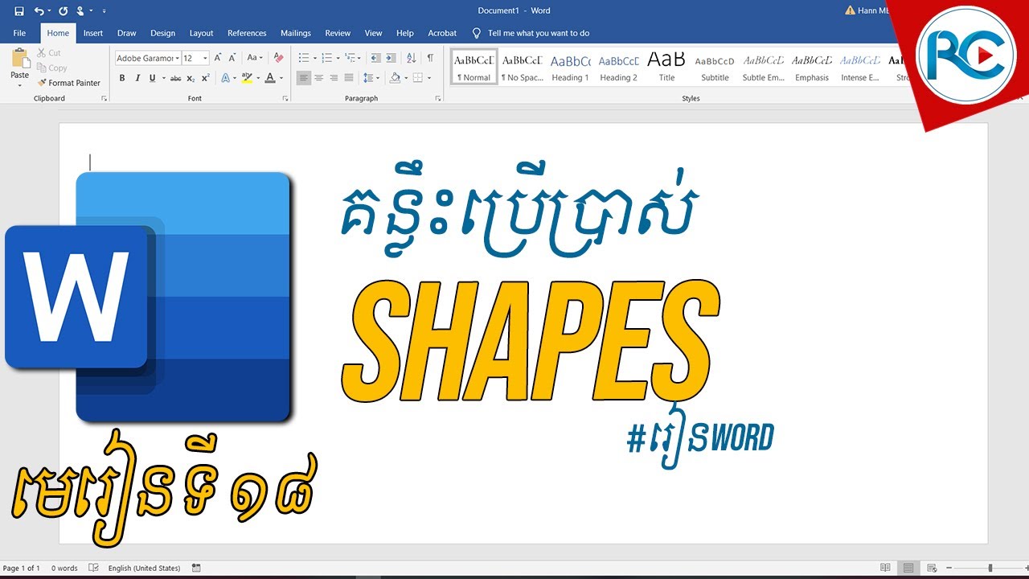Adjust the zoom slider in status bar

pyautogui.click(x=990, y=569)
